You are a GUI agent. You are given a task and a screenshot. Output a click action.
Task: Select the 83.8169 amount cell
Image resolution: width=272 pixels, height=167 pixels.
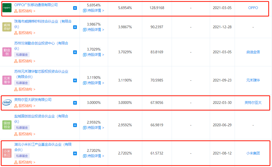[x=157, y=52]
